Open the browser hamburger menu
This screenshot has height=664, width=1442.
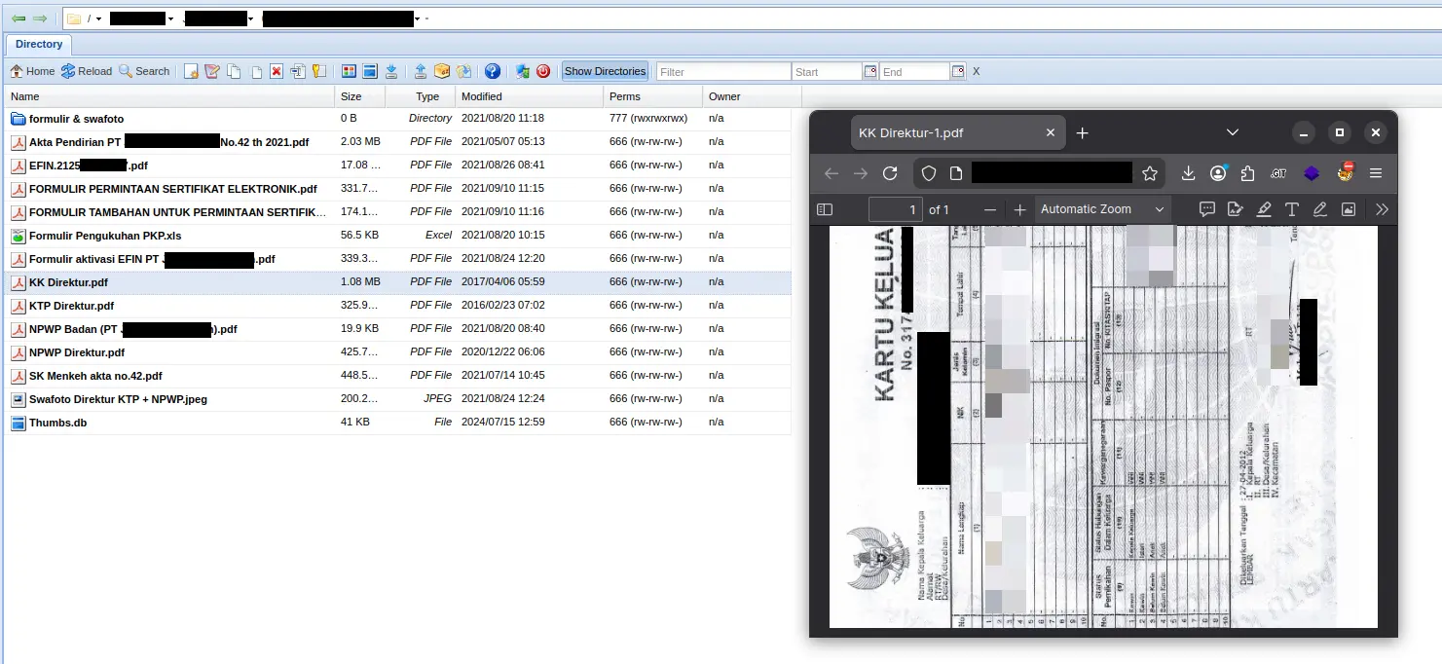pyautogui.click(x=1376, y=173)
